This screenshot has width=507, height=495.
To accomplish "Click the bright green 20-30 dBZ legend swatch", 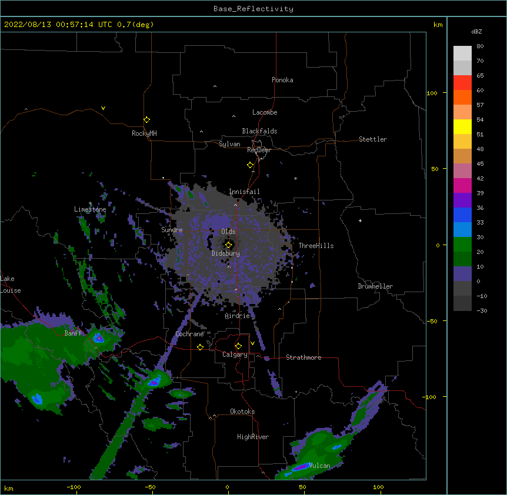I will tap(462, 245).
